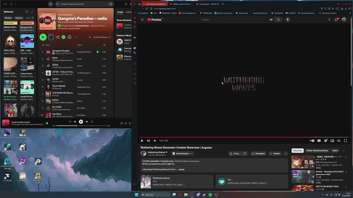Switch YouTube to theater mode
Screen dimensions: 353x198
[339, 141]
